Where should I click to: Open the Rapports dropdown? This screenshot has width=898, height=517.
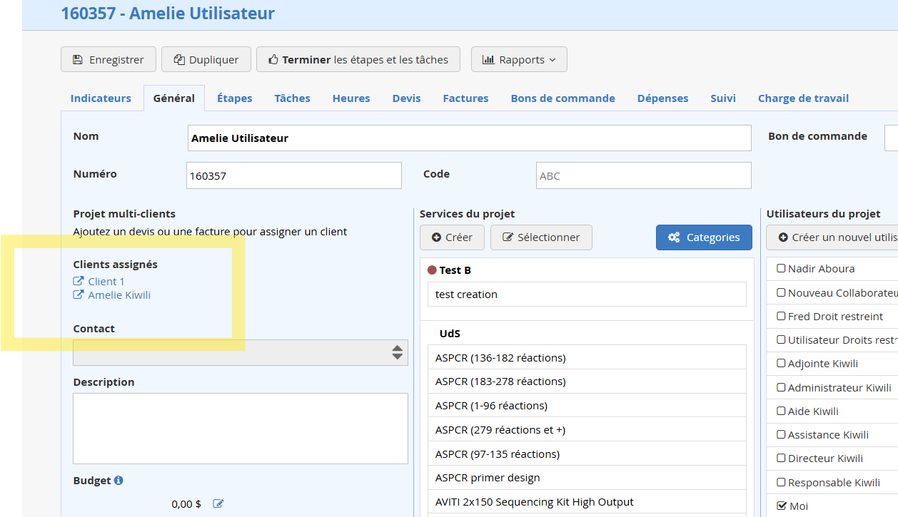(x=519, y=60)
